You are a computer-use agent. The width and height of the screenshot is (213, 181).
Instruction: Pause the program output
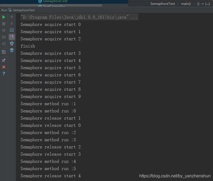click(4, 30)
